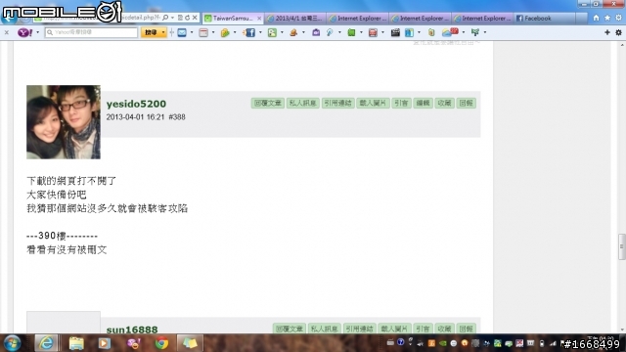Expand the red square icon dropdown
626x352 pixels.
click(382, 32)
